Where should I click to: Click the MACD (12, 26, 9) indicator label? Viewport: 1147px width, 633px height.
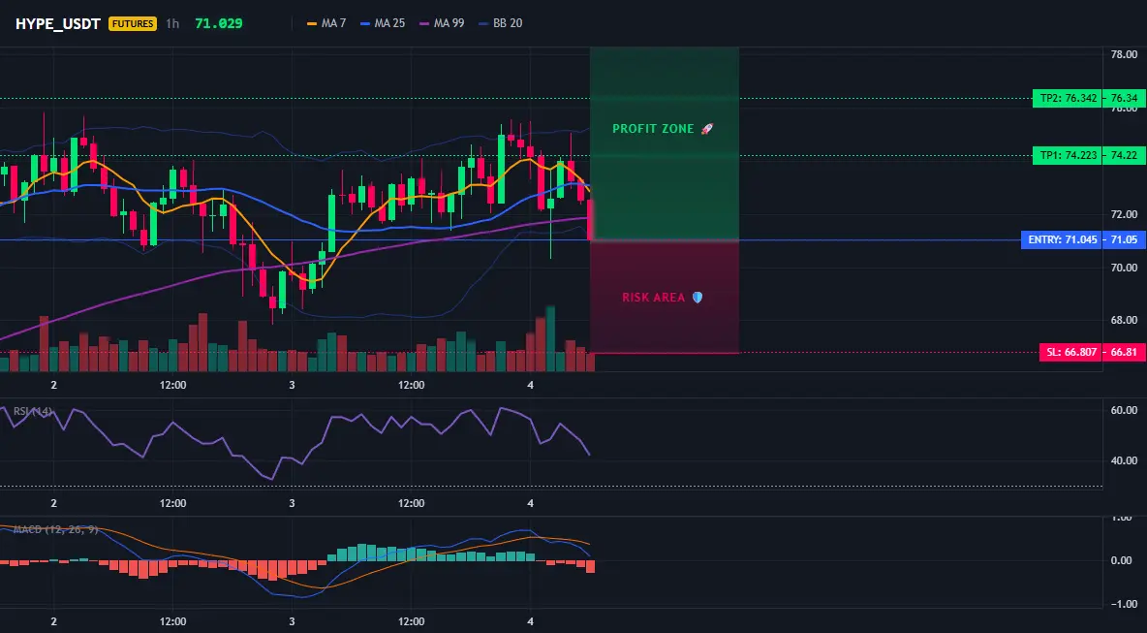(x=55, y=529)
